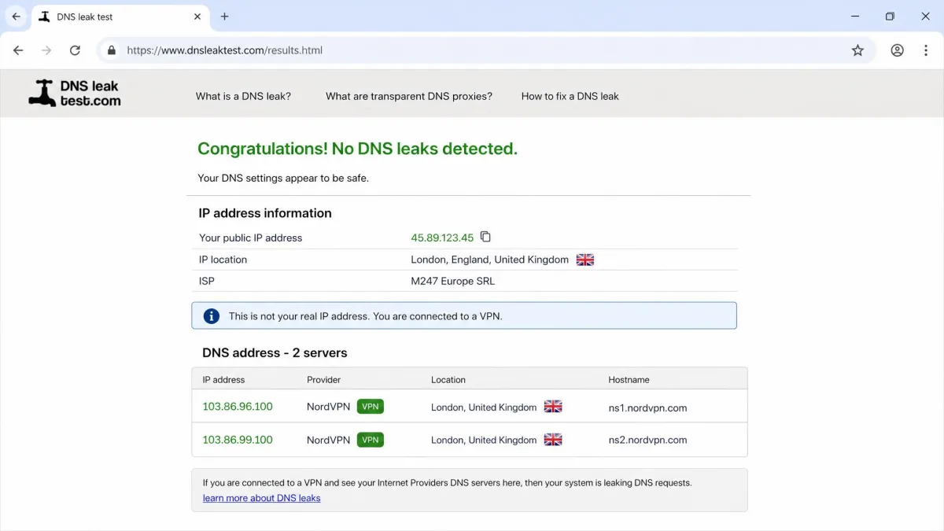Follow 'learn more about DNS leaks' link
The width and height of the screenshot is (944, 531).
tap(262, 498)
